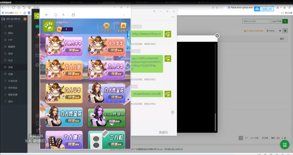Click the browser home icon
The image size is (293, 155).
point(19,8)
